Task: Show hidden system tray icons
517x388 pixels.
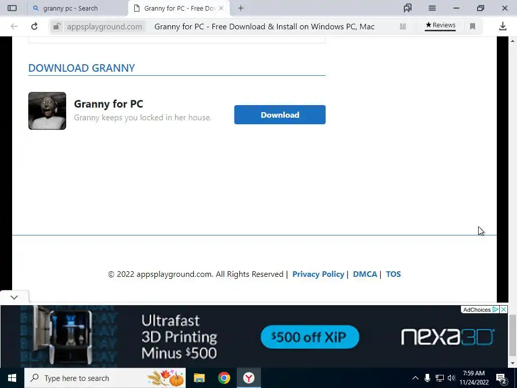Action: [416, 378]
